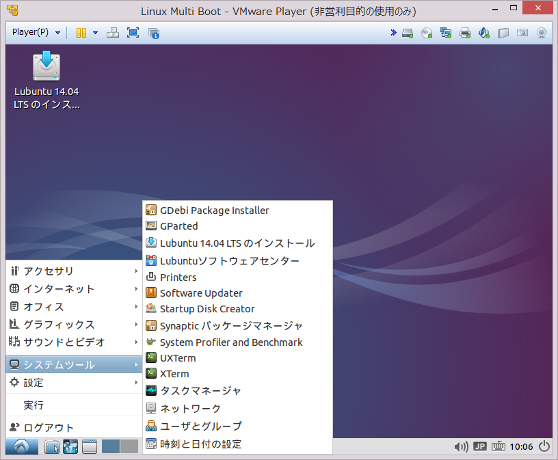The image size is (558, 460).
Task: Click the power button tray icon
Action: [x=544, y=446]
